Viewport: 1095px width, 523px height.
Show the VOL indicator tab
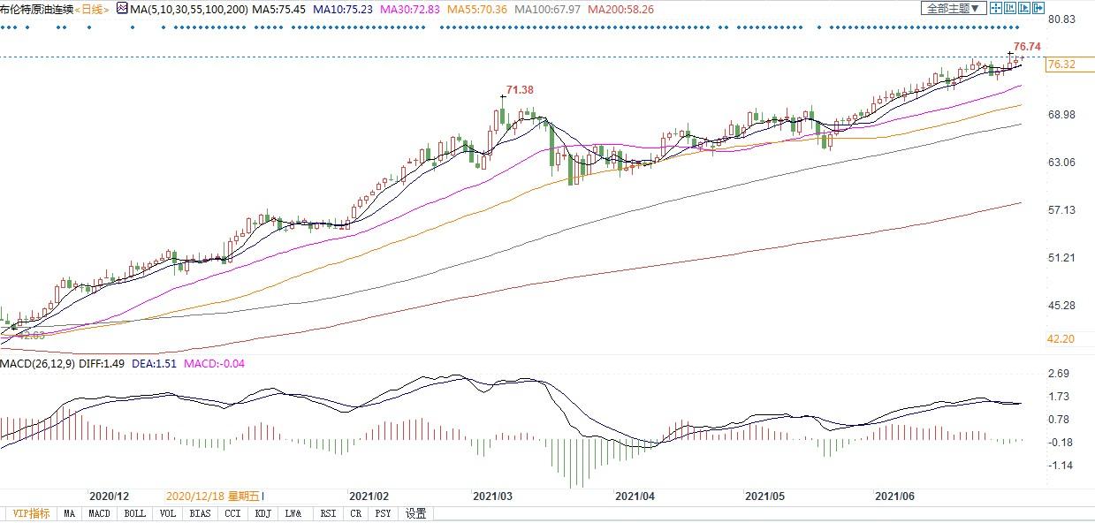[168, 513]
